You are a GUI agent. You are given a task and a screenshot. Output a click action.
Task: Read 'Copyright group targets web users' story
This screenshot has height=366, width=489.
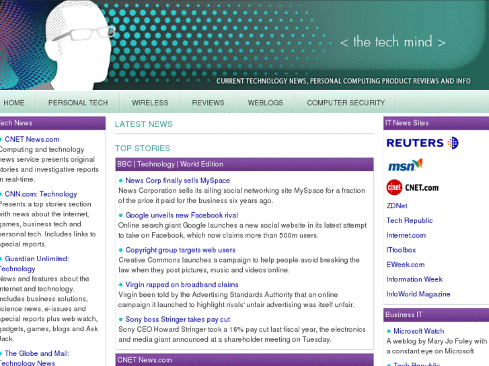point(180,250)
